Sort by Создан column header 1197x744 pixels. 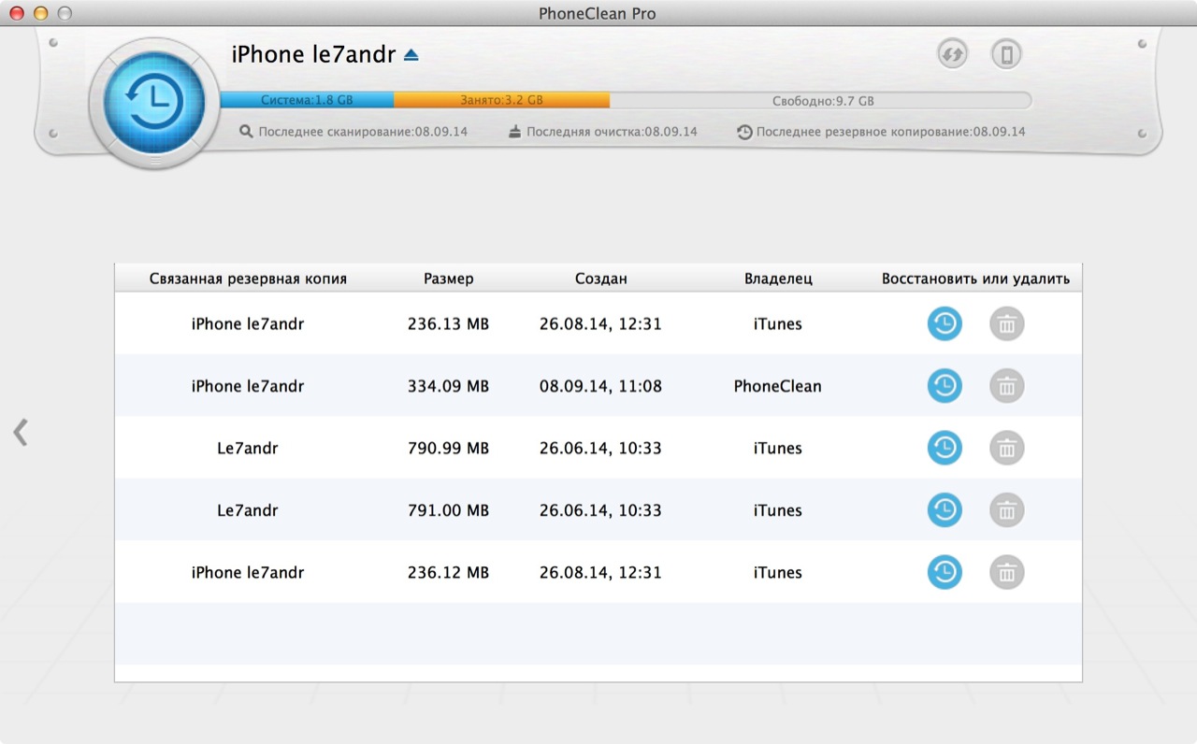(601, 279)
